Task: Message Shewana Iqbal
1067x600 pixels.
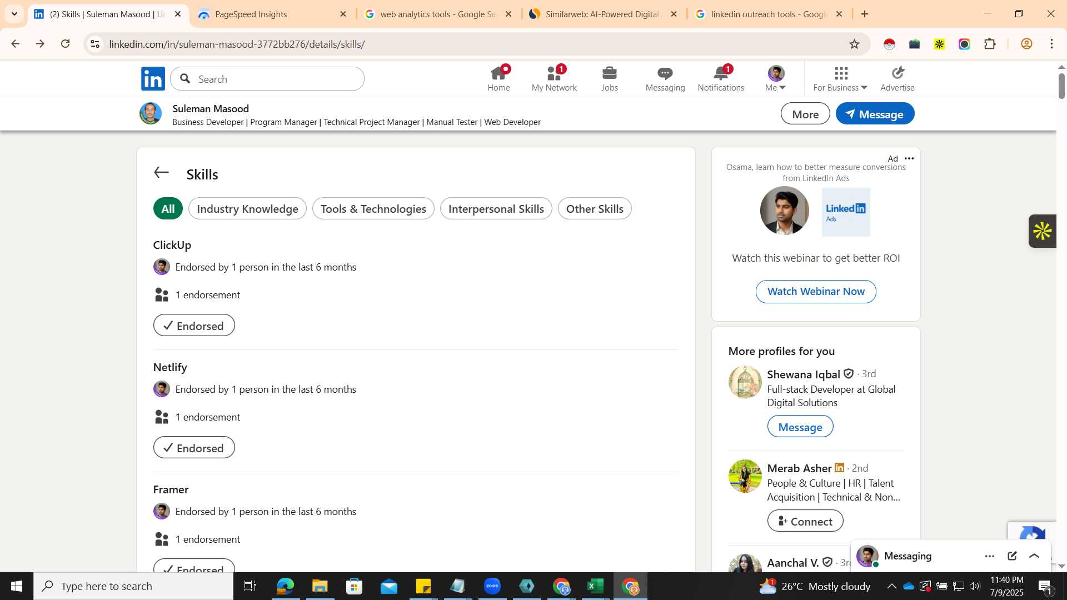Action: coord(800,427)
